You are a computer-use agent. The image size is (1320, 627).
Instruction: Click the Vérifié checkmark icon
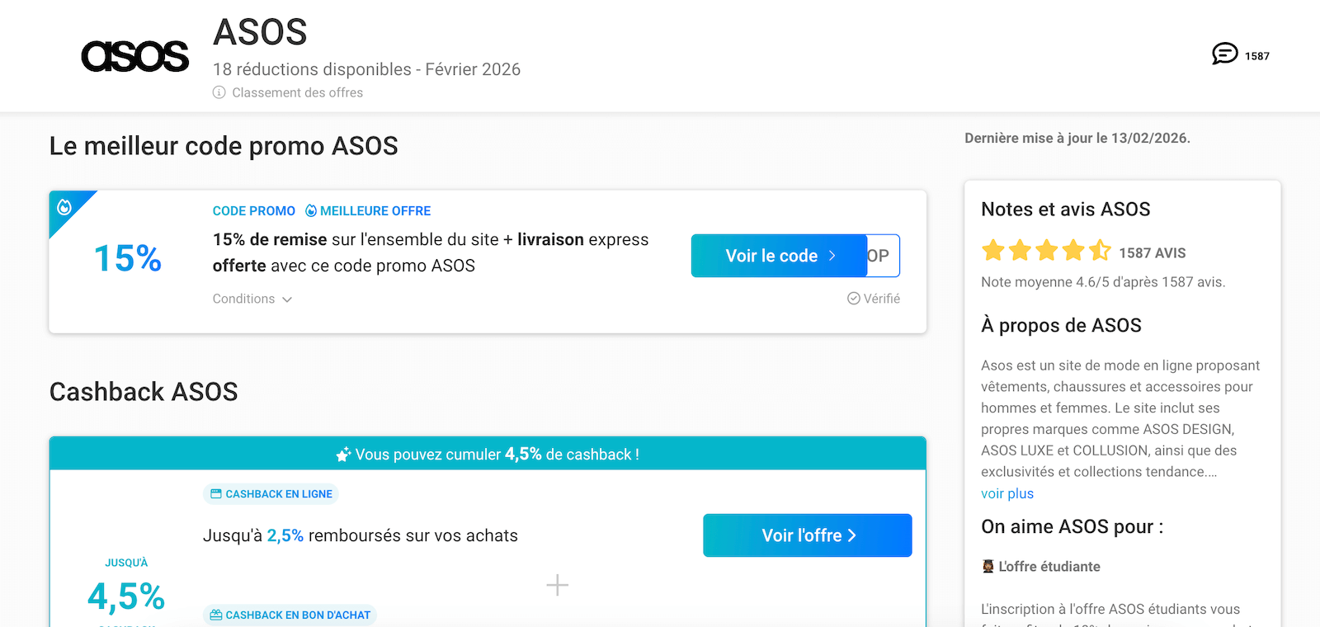853,298
